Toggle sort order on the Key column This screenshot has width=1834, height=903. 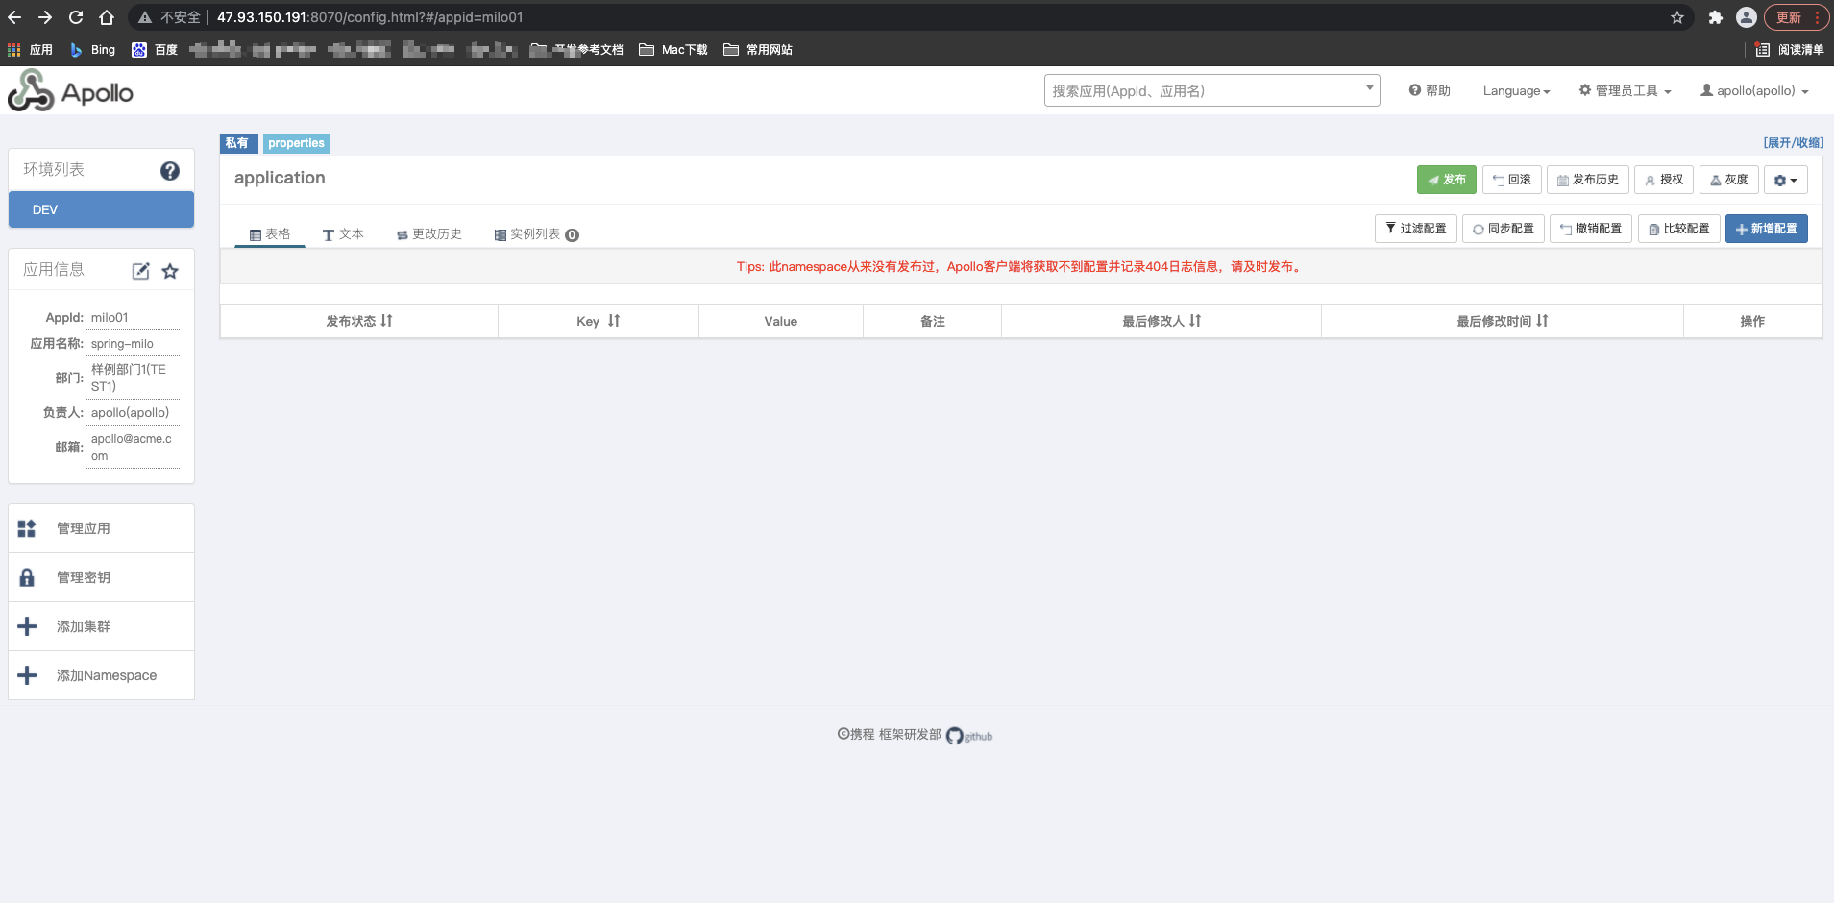pyautogui.click(x=614, y=321)
